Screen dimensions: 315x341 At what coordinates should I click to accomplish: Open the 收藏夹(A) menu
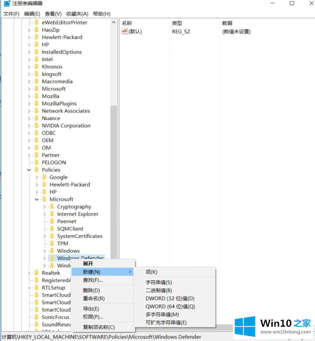tap(76, 14)
